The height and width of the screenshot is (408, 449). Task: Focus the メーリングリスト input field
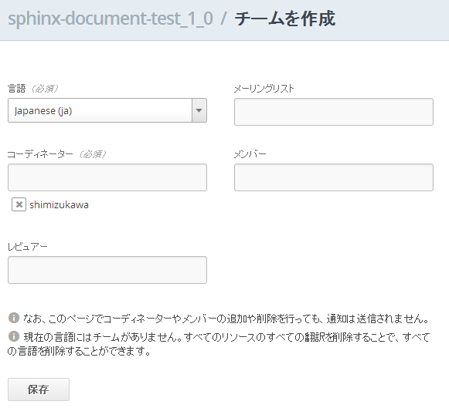(x=334, y=112)
